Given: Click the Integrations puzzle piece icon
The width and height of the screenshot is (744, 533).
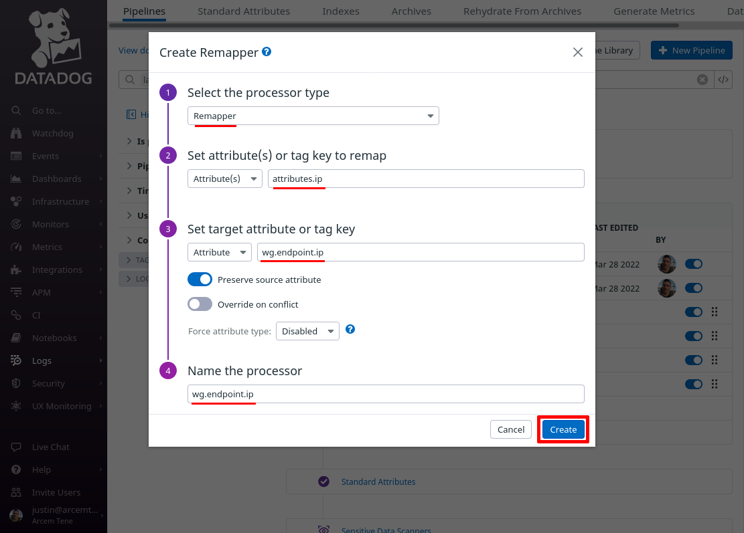Looking at the screenshot, I should pyautogui.click(x=16, y=270).
